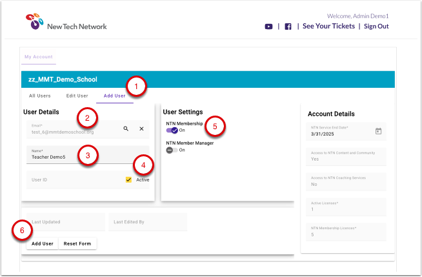422x277 pixels.
Task: Click the search icon in Email field
Action: coord(126,129)
